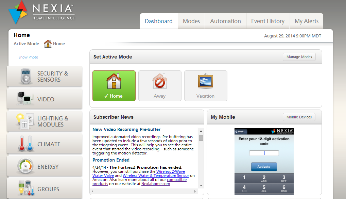
Task: Click left arrow of news horizontal scrollbar
Action: tap(93, 191)
